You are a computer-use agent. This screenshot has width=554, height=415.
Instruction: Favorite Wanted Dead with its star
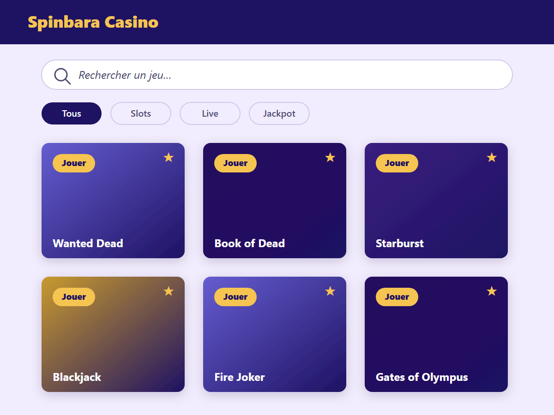(x=169, y=157)
